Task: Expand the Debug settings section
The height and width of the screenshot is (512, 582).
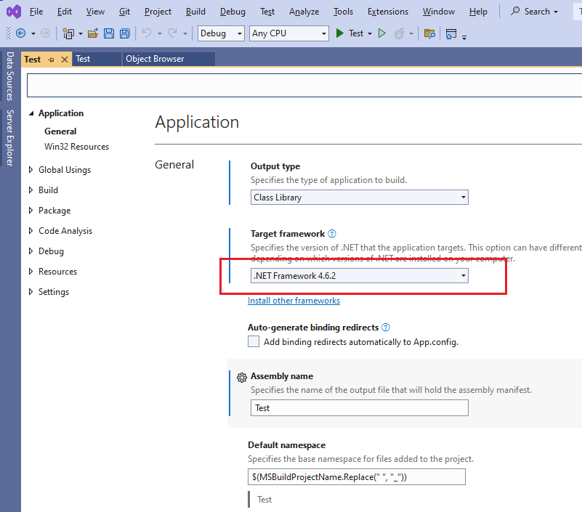Action: pos(31,251)
